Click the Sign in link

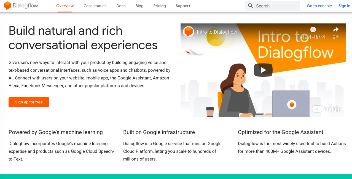344,6
